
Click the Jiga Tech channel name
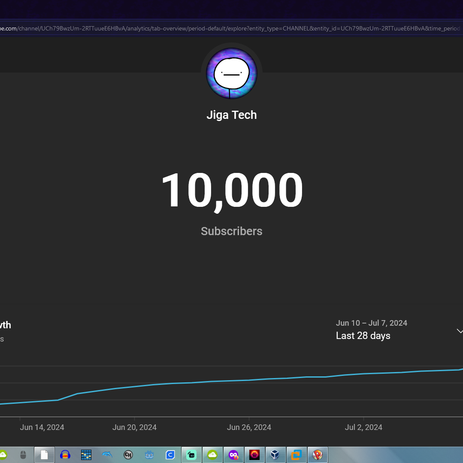point(232,115)
